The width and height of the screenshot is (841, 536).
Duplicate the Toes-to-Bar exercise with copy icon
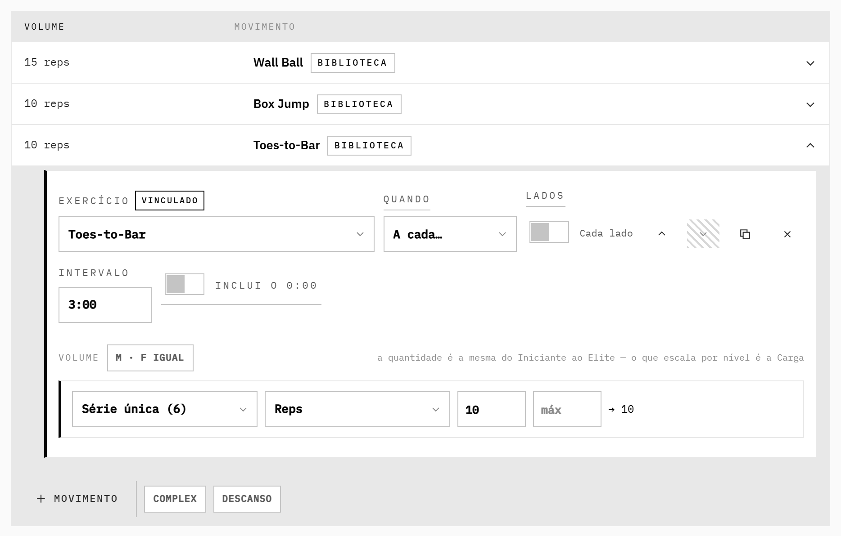[x=745, y=234]
